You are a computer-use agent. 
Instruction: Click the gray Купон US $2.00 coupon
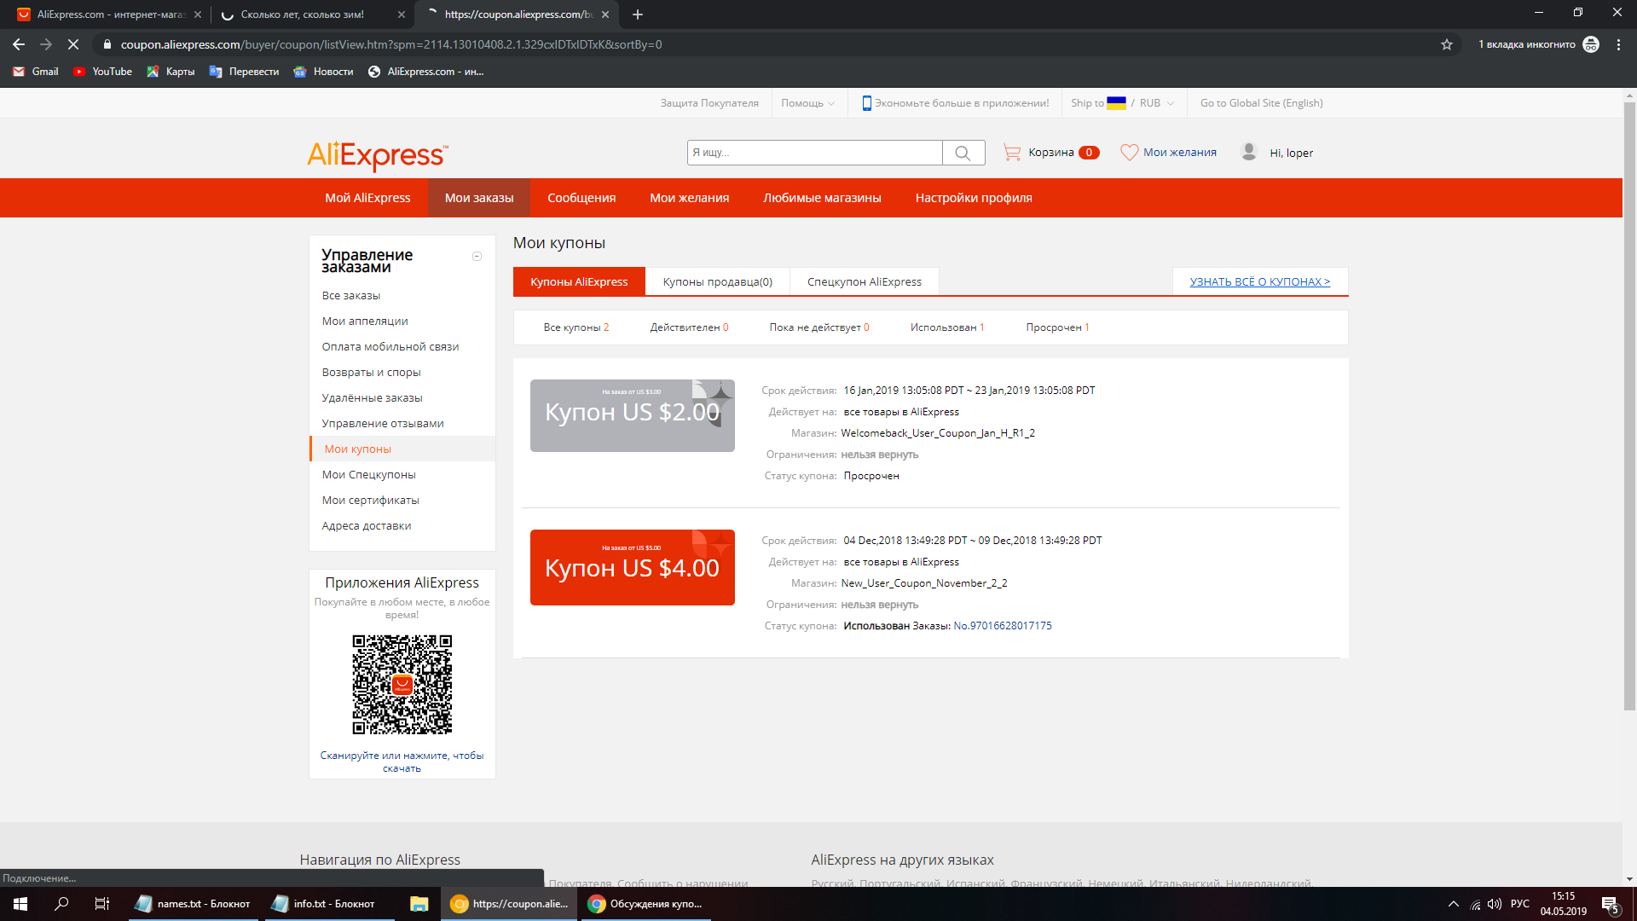pyautogui.click(x=633, y=416)
